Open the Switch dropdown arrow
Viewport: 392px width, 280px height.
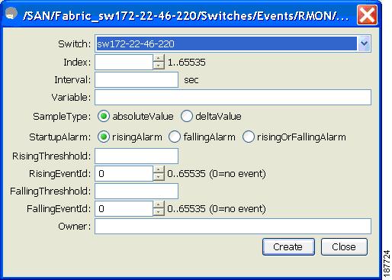(364, 43)
